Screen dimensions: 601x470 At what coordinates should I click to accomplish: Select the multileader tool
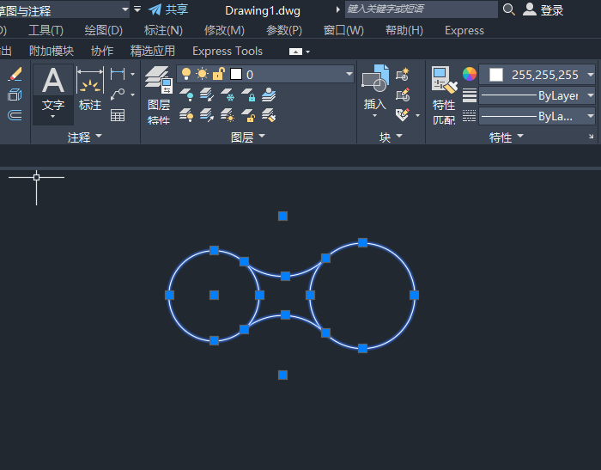click(118, 94)
